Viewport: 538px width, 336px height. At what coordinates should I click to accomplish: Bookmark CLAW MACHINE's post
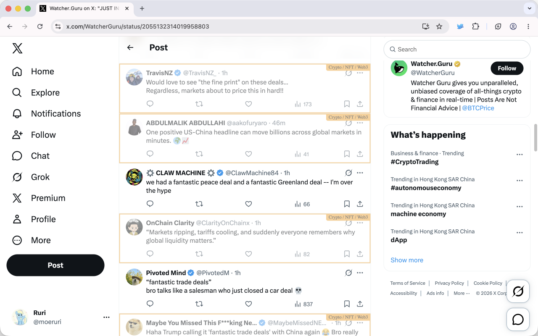tap(347, 204)
